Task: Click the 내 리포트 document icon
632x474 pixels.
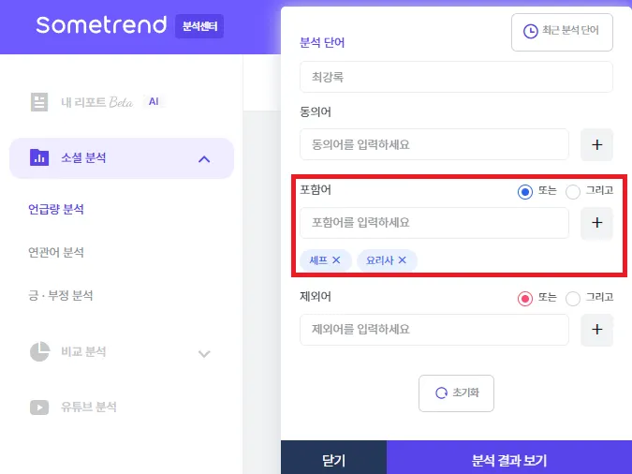Action: click(39, 102)
